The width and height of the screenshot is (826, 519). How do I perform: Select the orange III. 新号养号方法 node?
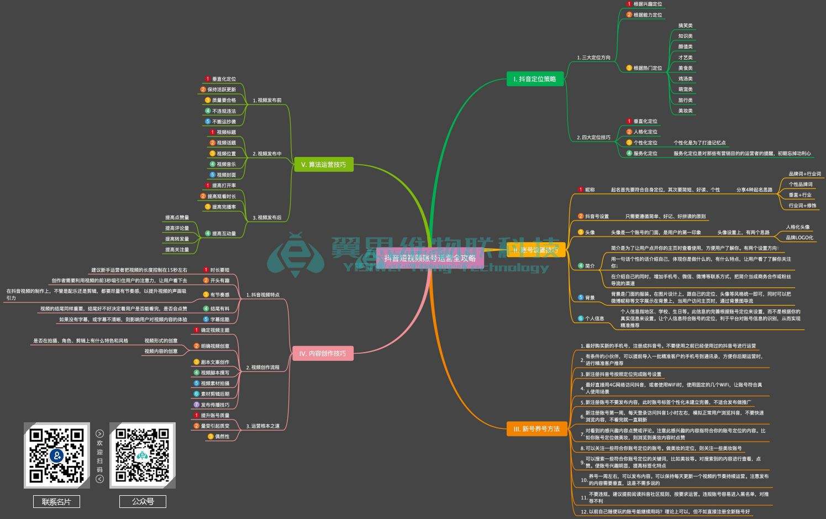click(536, 429)
